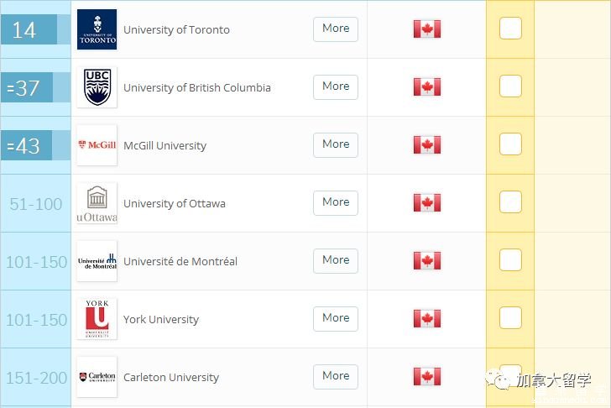Click the UBC crest logo
Image resolution: width=611 pixels, height=408 pixels.
point(97,87)
